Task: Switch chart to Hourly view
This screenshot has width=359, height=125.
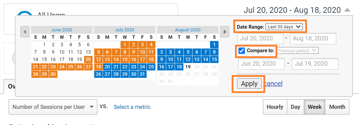Action: pos(275,107)
